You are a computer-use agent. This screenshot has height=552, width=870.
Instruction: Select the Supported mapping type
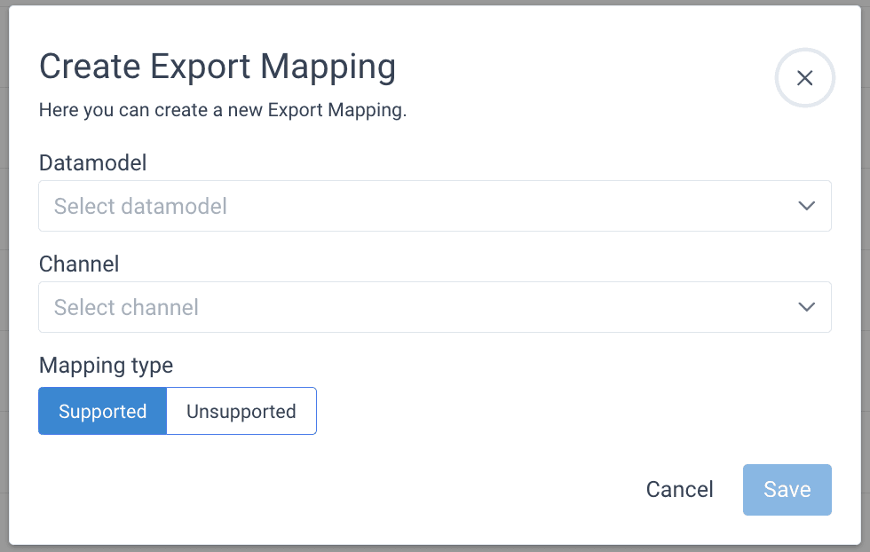tap(103, 411)
